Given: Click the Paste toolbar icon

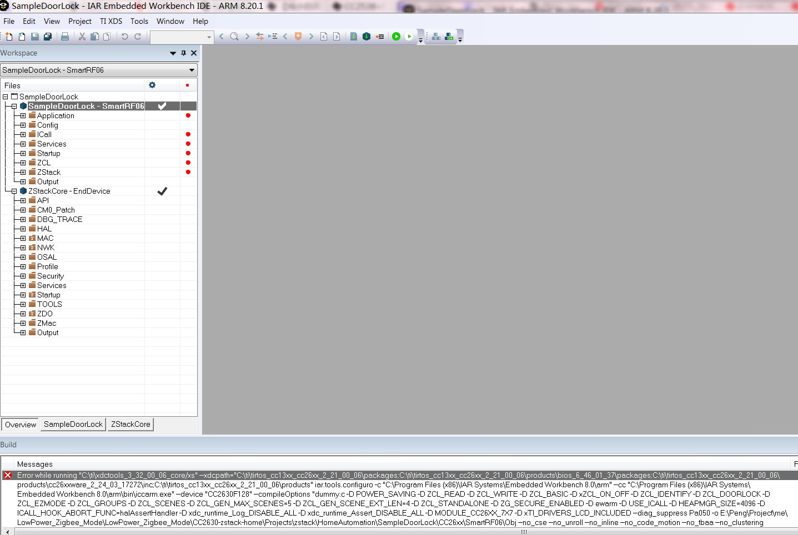Looking at the screenshot, I should pyautogui.click(x=107, y=37).
